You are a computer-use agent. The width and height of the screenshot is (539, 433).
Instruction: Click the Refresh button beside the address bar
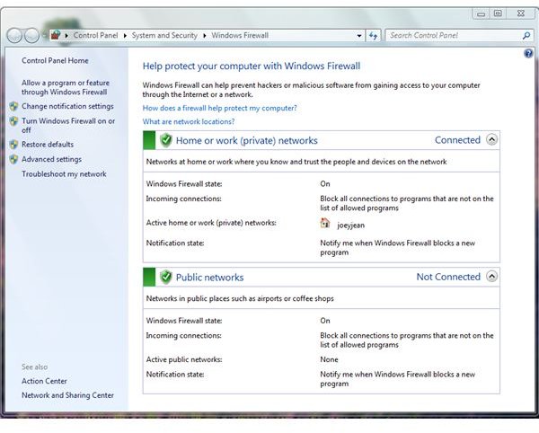pyautogui.click(x=374, y=35)
